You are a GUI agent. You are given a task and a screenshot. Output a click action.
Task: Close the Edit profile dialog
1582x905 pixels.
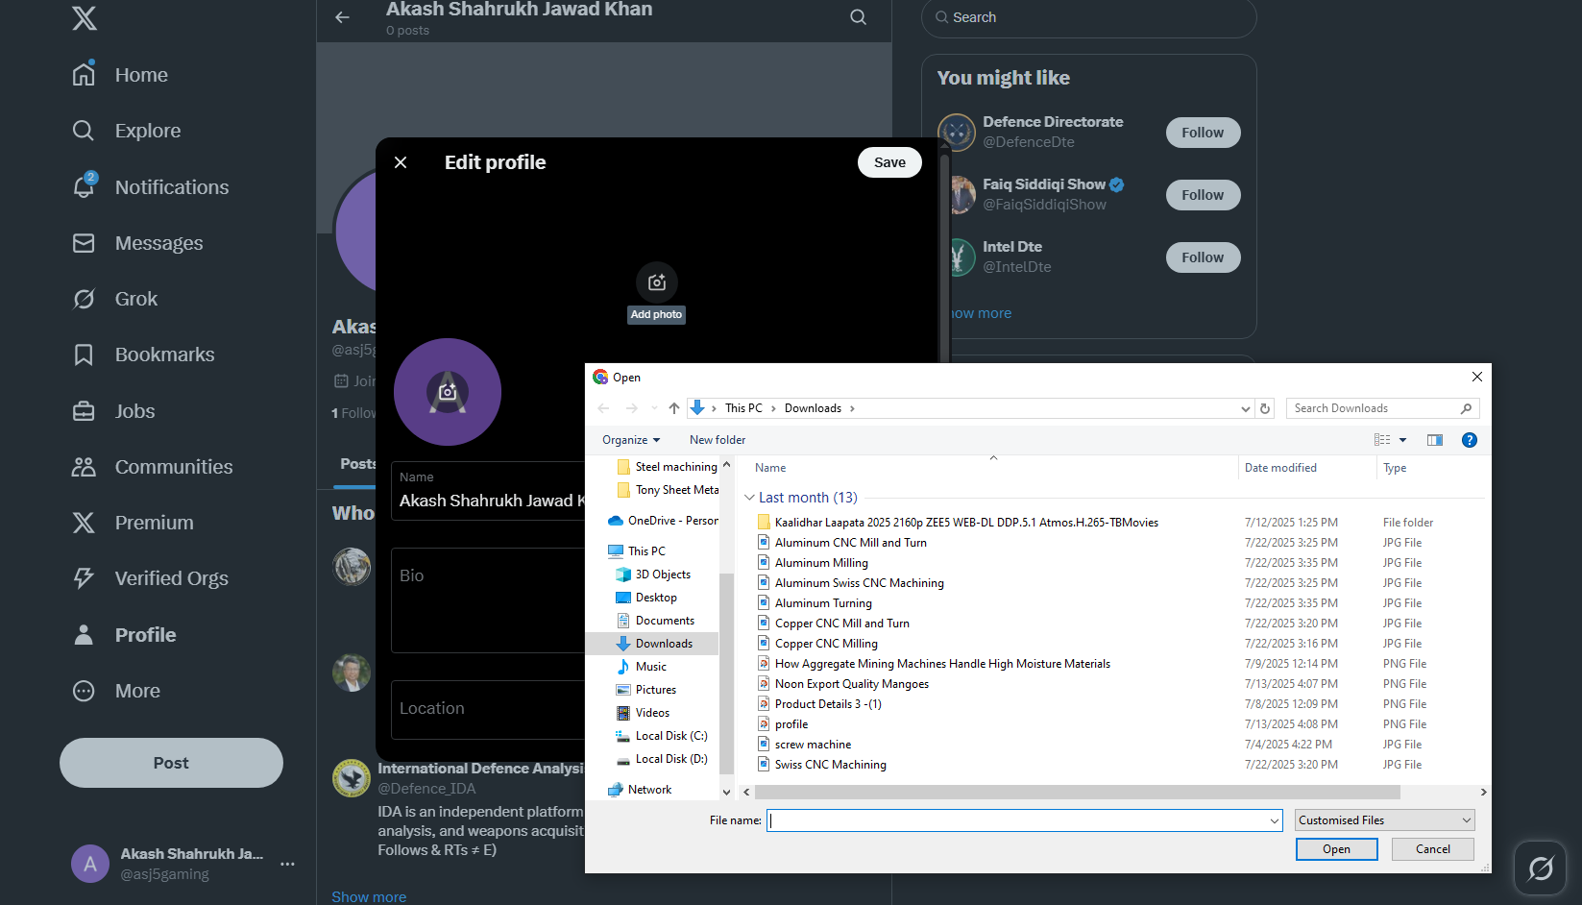coord(401,162)
